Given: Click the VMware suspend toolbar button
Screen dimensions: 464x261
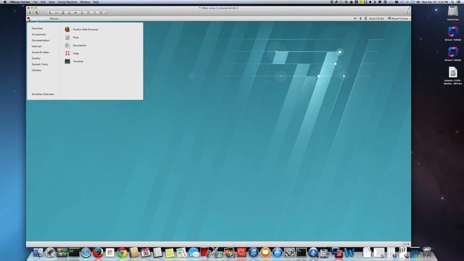Looking at the screenshot, I should 30,13.
